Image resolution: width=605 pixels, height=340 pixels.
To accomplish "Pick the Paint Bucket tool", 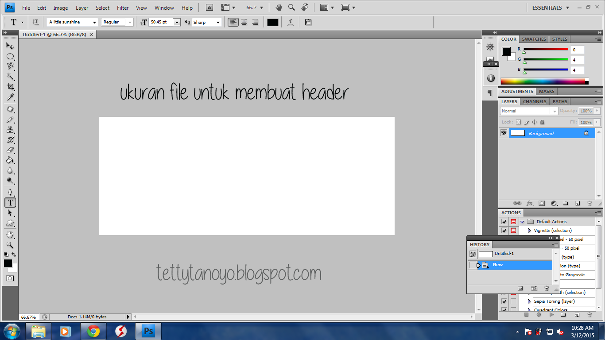I will [10, 160].
